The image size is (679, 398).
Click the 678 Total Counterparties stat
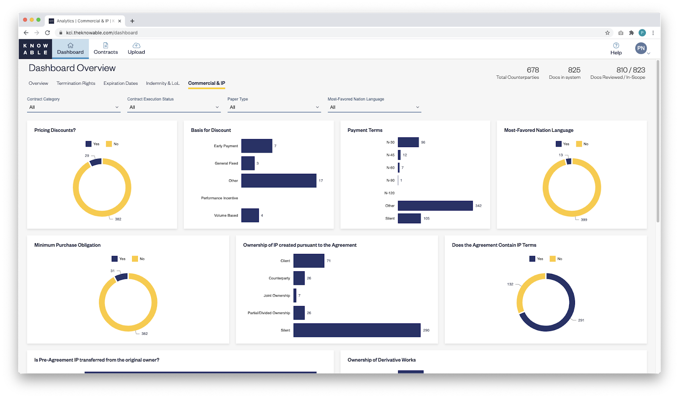coord(518,73)
